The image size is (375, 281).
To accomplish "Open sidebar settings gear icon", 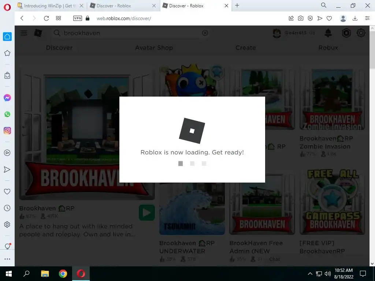I will coord(7,225).
